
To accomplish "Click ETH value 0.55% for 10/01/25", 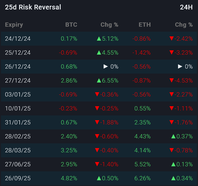I will (142, 108).
